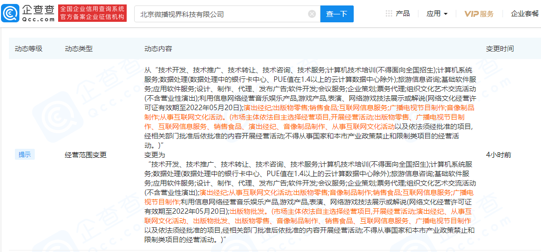Select the 经营范围变更 type cell
This screenshot has height=252, width=541.
(85, 155)
